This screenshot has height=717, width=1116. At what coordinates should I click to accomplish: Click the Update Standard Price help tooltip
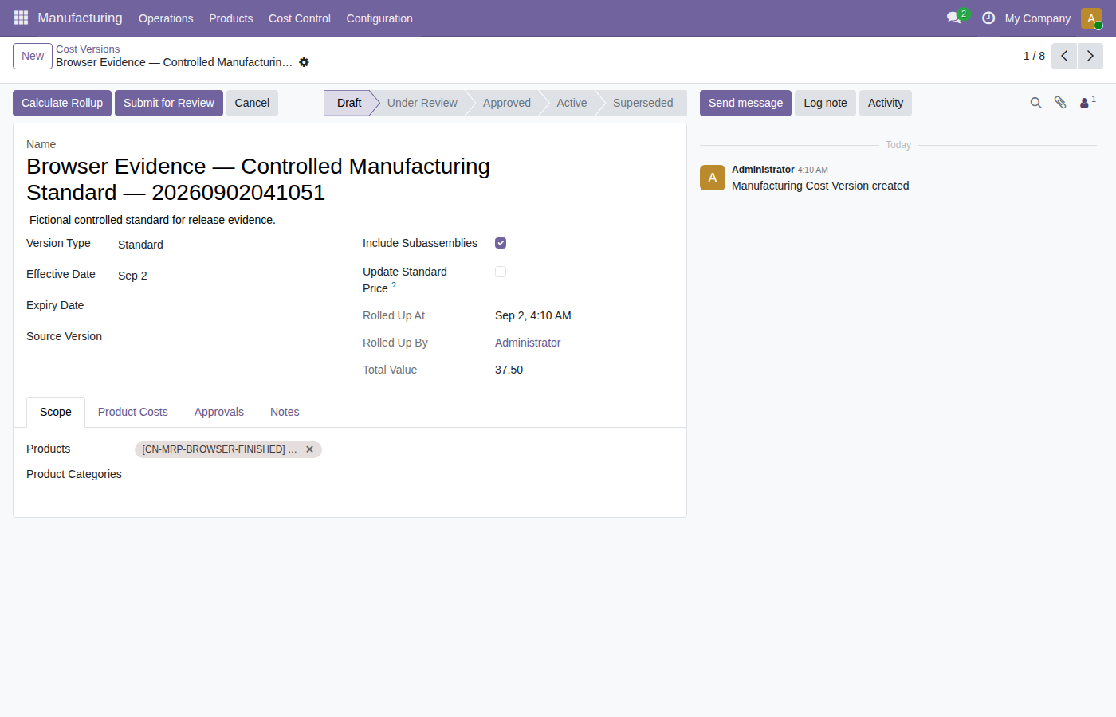tap(394, 284)
